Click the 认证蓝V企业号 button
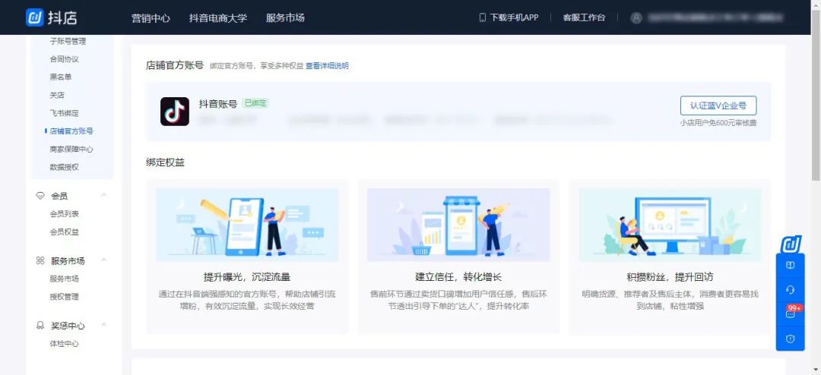Image resolution: width=821 pixels, height=375 pixels. tap(718, 106)
